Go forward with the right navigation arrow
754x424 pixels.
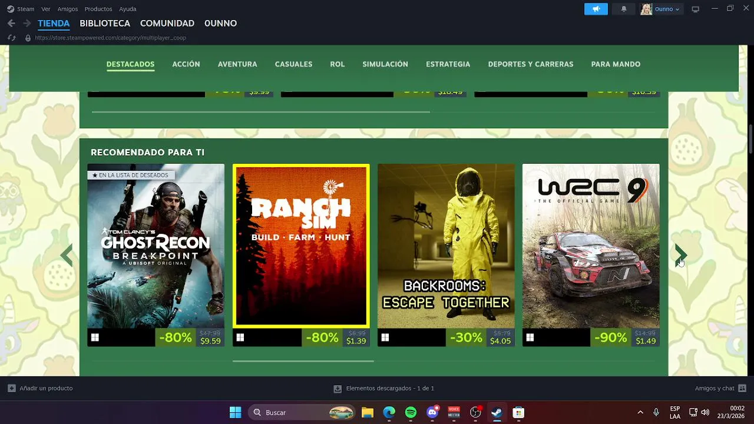click(27, 24)
